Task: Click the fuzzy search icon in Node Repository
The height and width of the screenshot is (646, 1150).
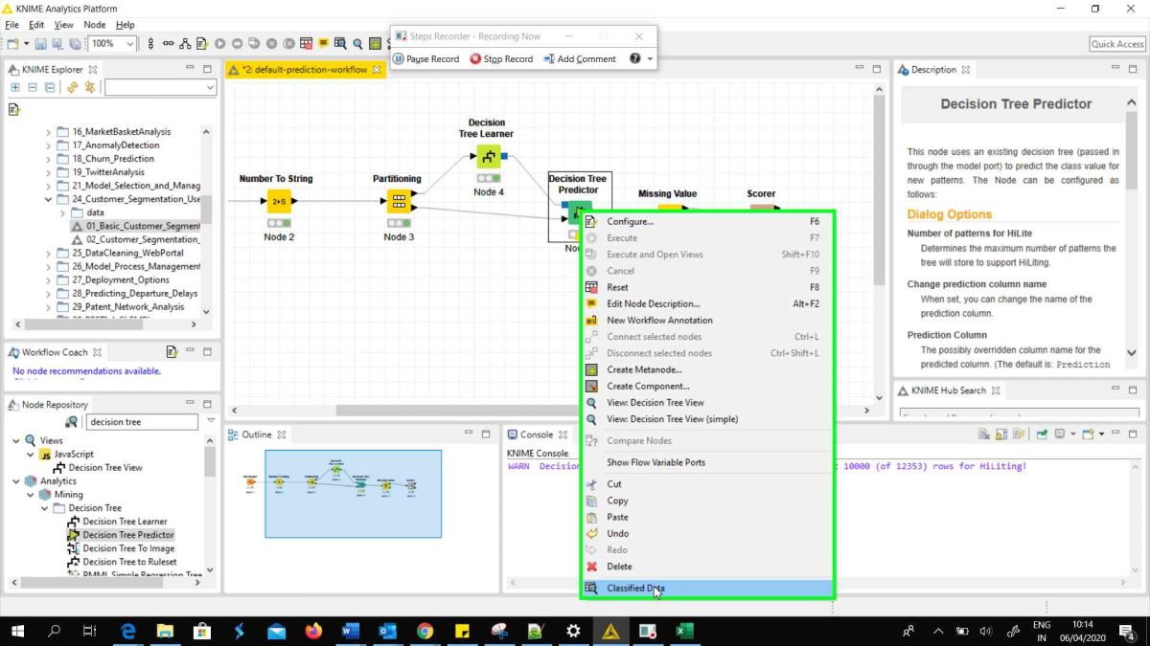Action: [x=72, y=422]
